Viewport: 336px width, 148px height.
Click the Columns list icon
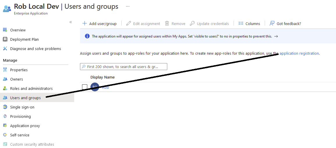(241, 23)
